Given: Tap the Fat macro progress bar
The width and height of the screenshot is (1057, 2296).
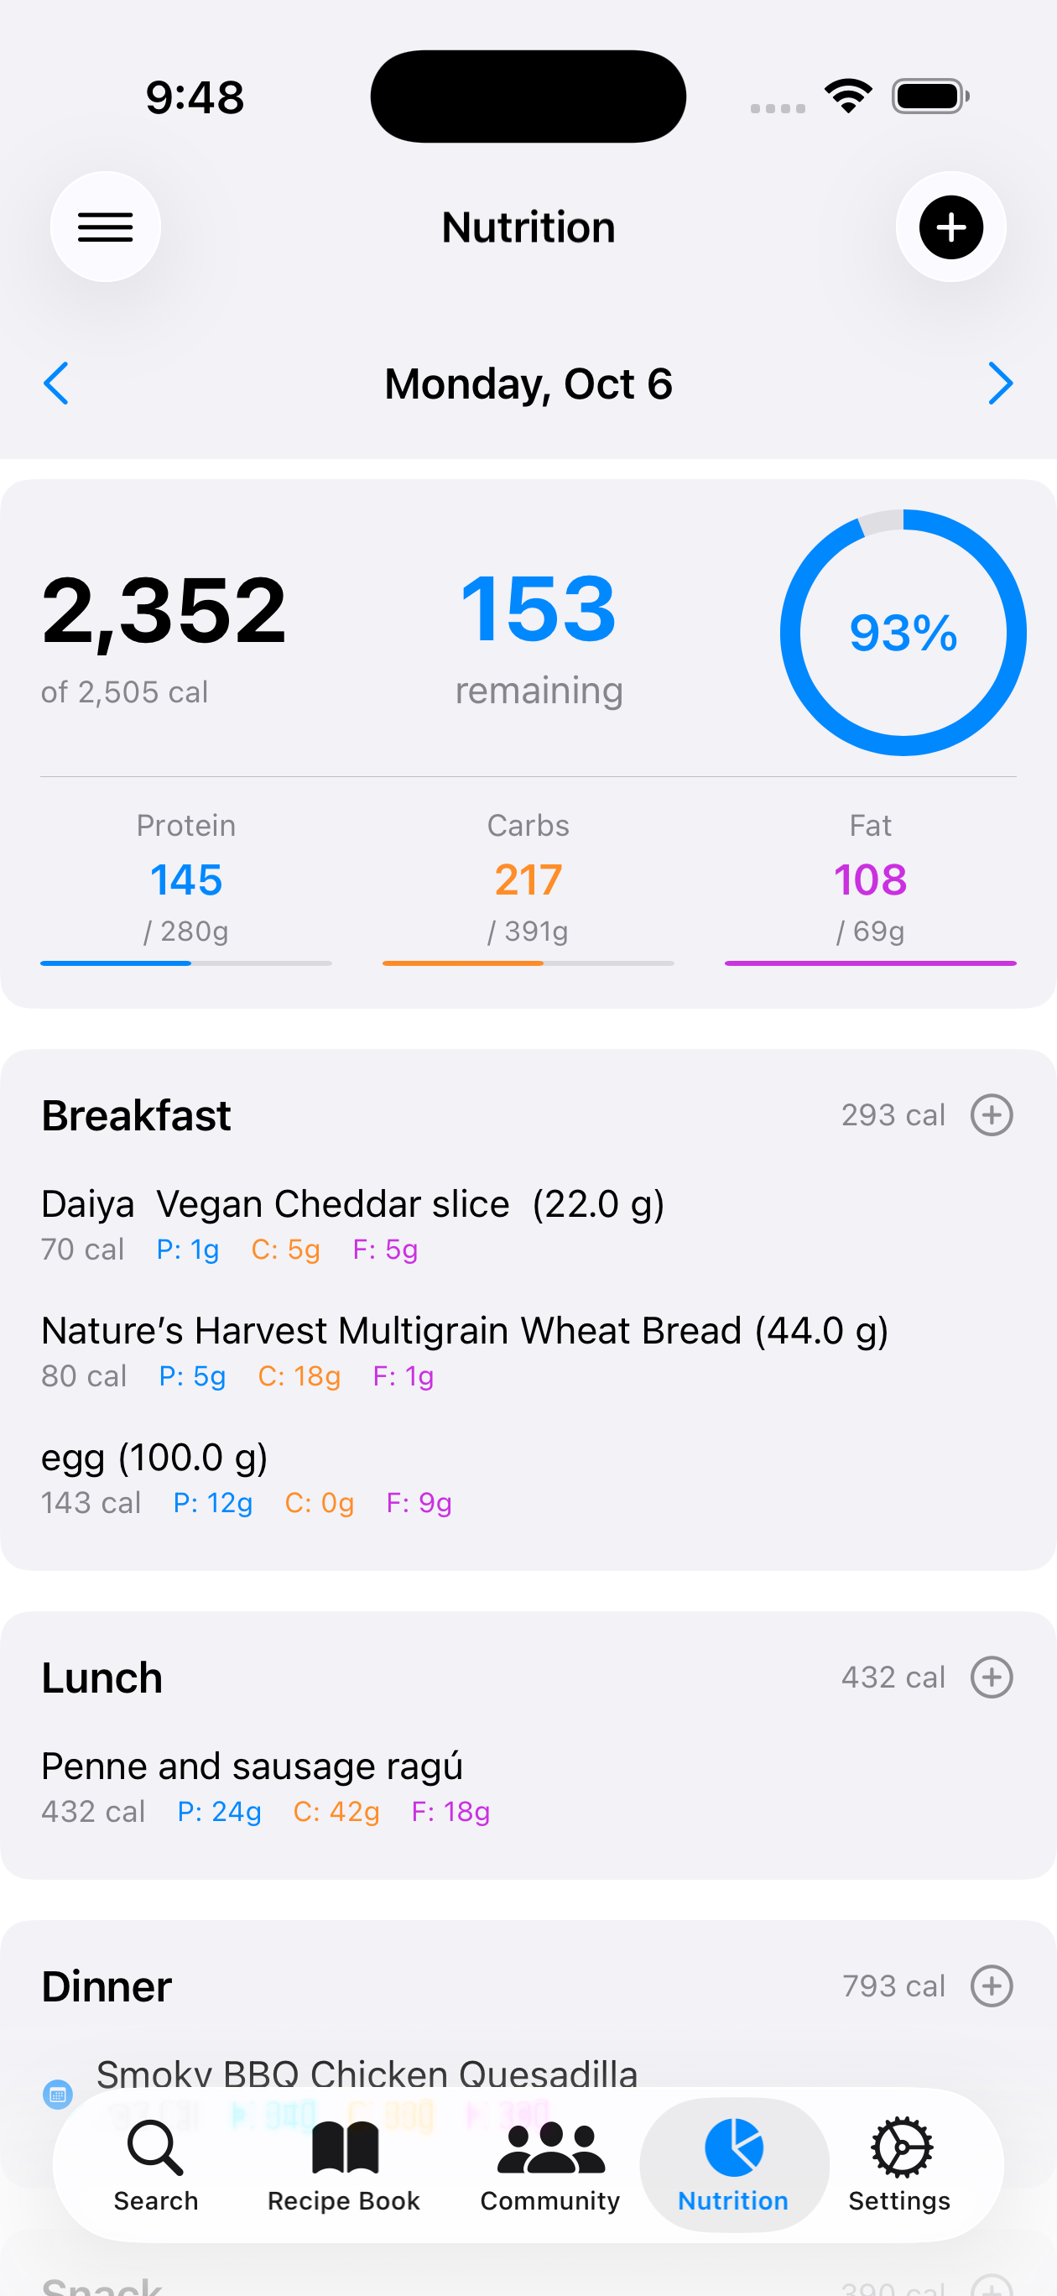Looking at the screenshot, I should pos(870,963).
